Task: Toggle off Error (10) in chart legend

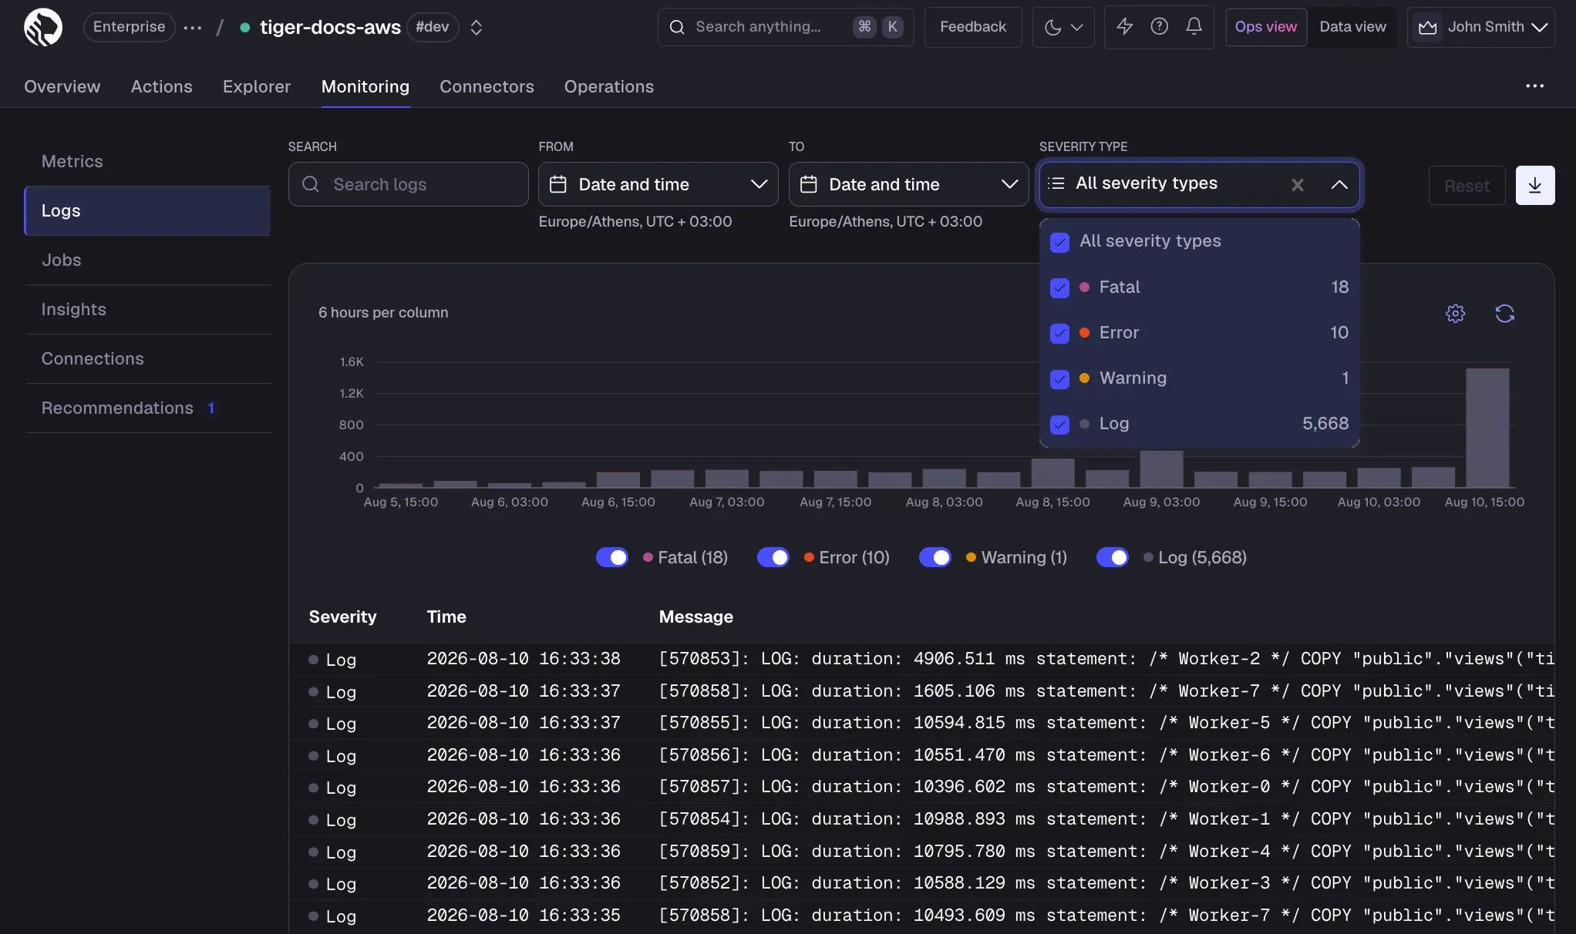Action: click(773, 557)
